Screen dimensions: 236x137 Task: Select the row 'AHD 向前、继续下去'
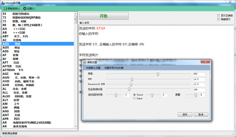(38, 81)
